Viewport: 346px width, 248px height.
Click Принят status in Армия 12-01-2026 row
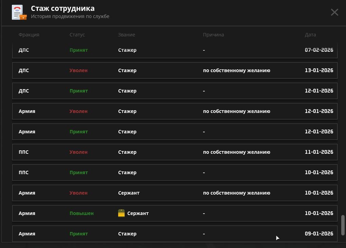78,132
